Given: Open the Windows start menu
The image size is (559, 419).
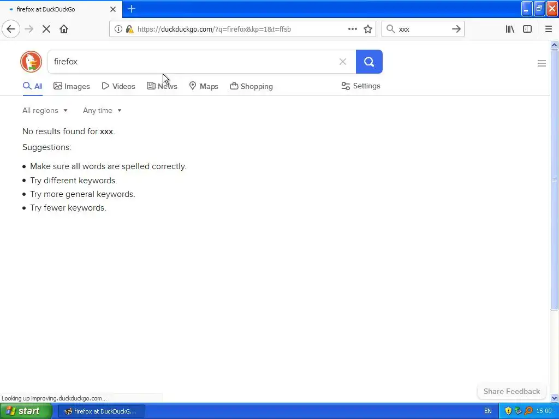Looking at the screenshot, I should [26, 411].
